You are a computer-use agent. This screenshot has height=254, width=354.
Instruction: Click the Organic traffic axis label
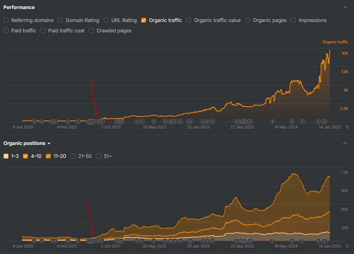click(335, 42)
